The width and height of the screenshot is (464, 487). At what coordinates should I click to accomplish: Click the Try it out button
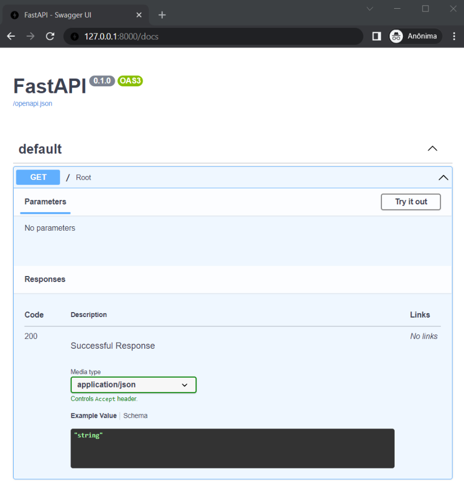410,202
